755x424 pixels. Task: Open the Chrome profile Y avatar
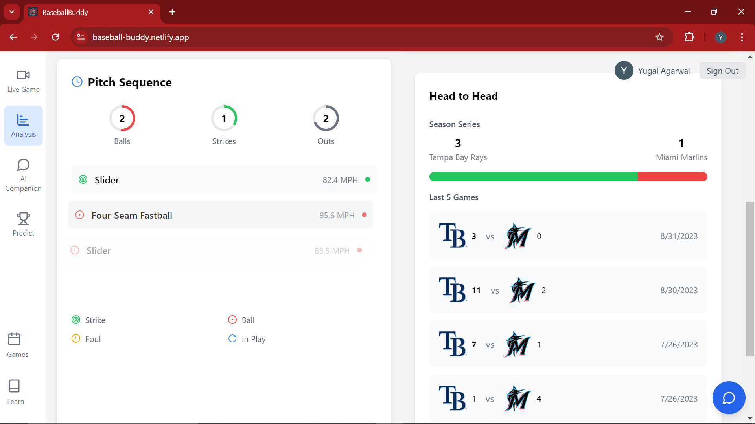pos(720,37)
